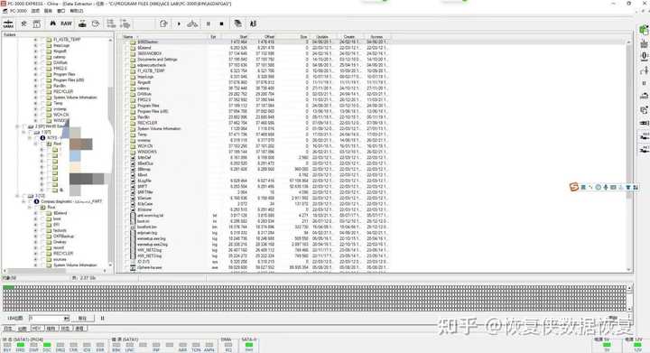Click the file list vertical scrollbar
650x353 pixels.
point(629,156)
